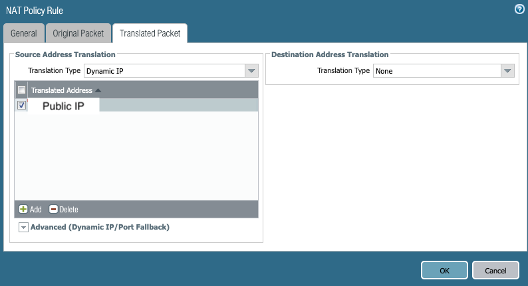
Task: Click the OK button
Action: click(444, 270)
